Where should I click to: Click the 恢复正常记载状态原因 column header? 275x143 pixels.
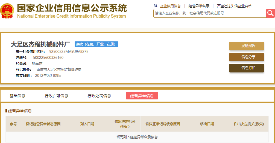[163, 124]
